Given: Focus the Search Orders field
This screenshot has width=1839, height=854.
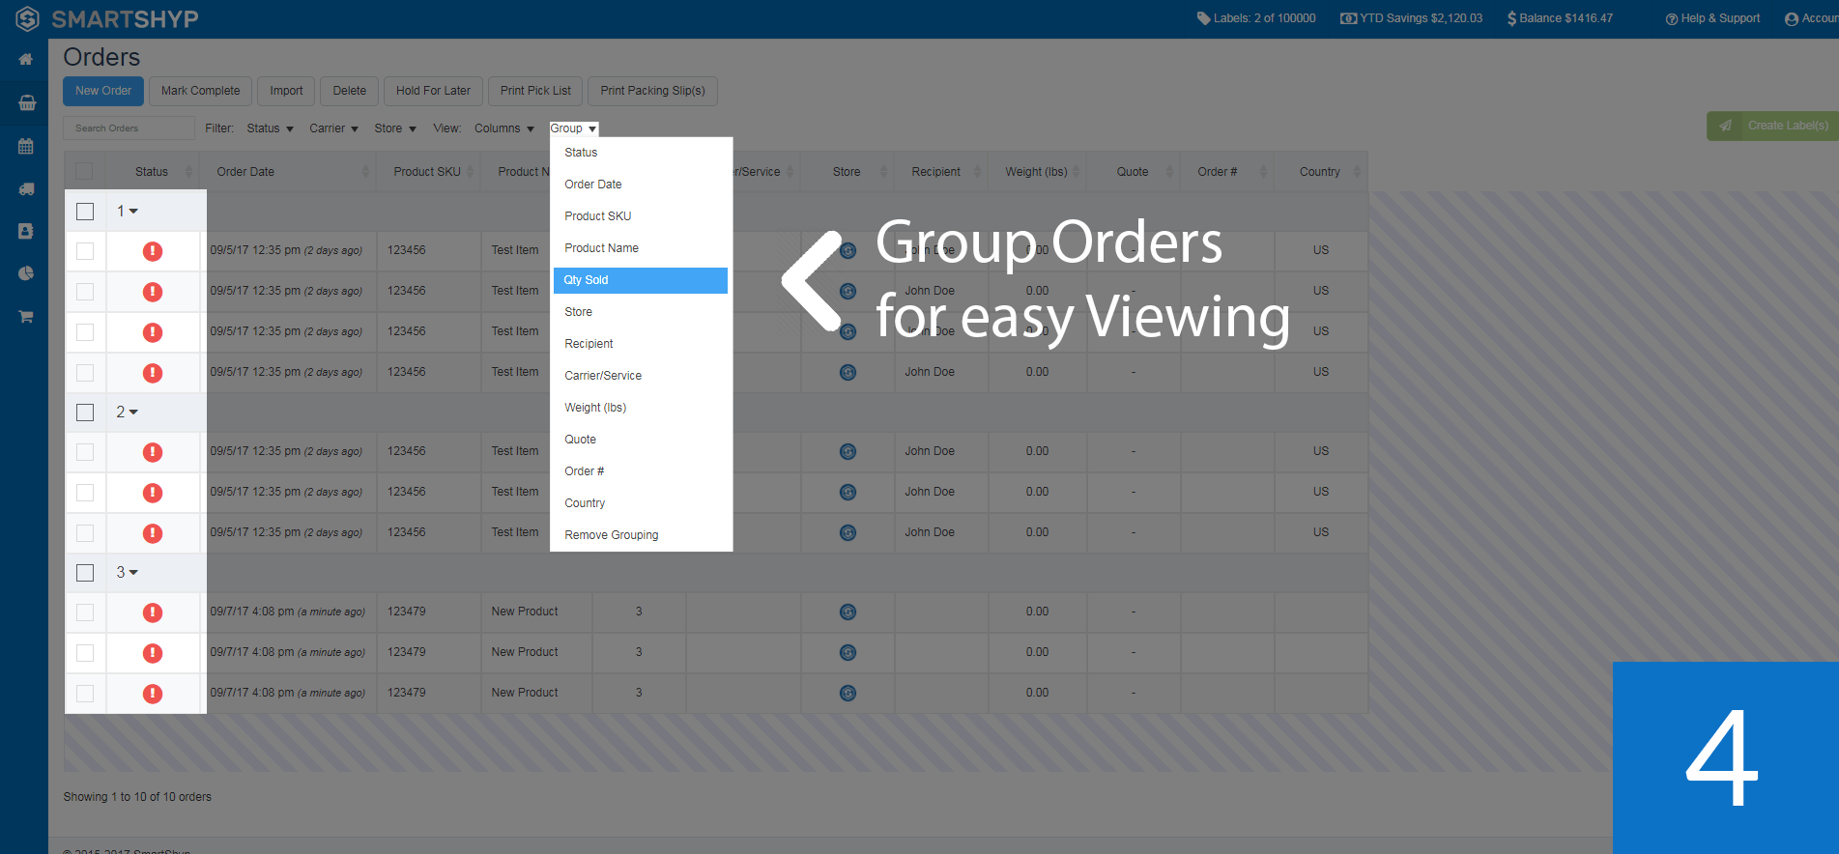Looking at the screenshot, I should [129, 128].
